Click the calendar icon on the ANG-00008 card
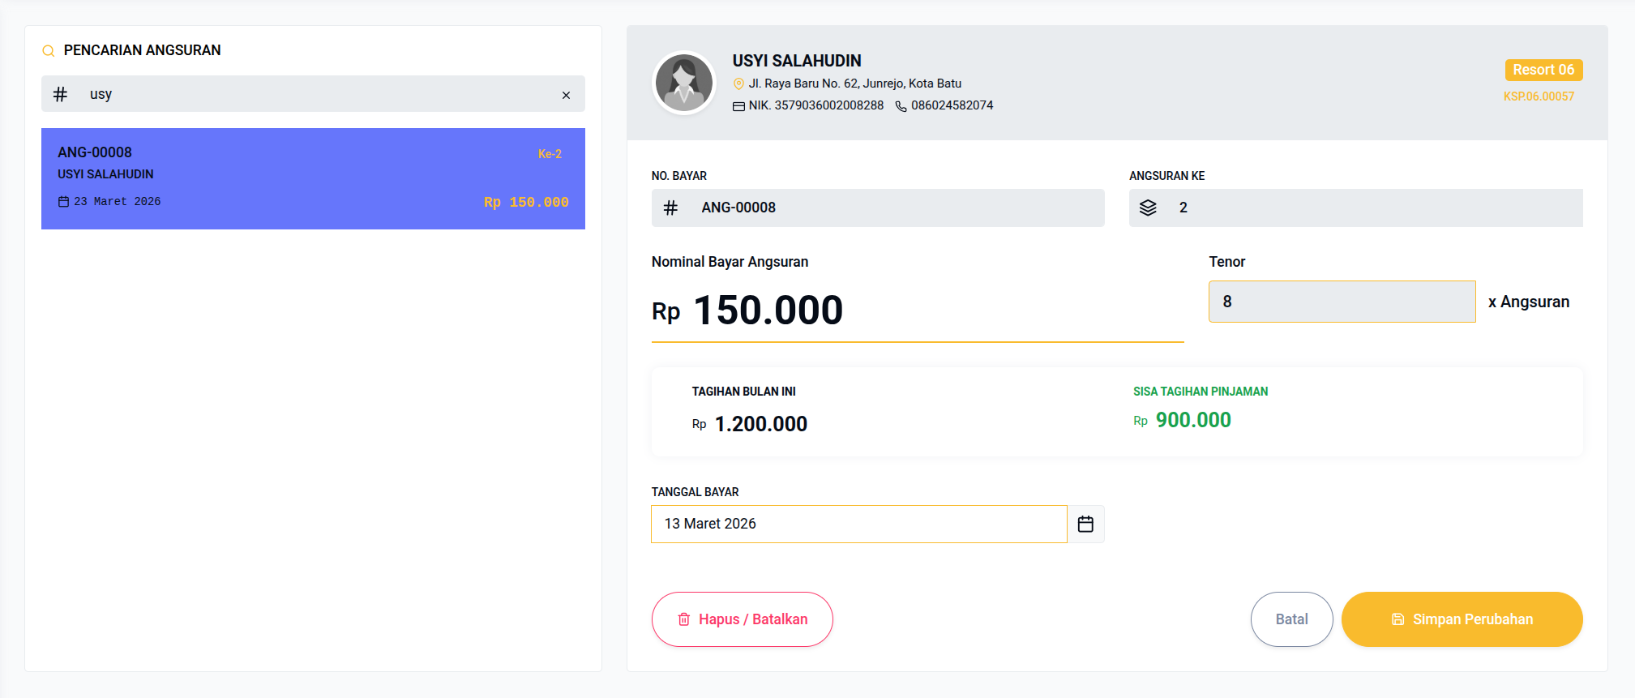Image resolution: width=1635 pixels, height=698 pixels. pos(64,201)
